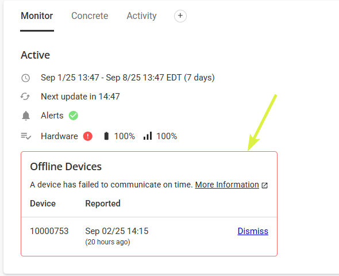Click the Reported column header
This screenshot has height=276, width=339.
click(103, 204)
